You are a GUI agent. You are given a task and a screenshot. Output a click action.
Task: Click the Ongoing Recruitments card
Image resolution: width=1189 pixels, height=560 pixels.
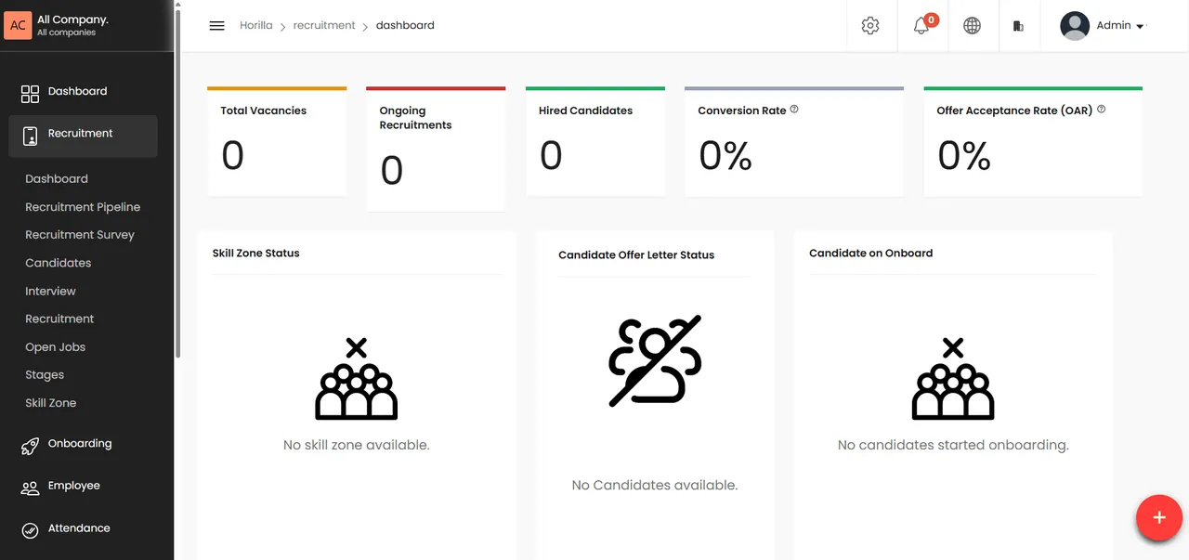436,149
